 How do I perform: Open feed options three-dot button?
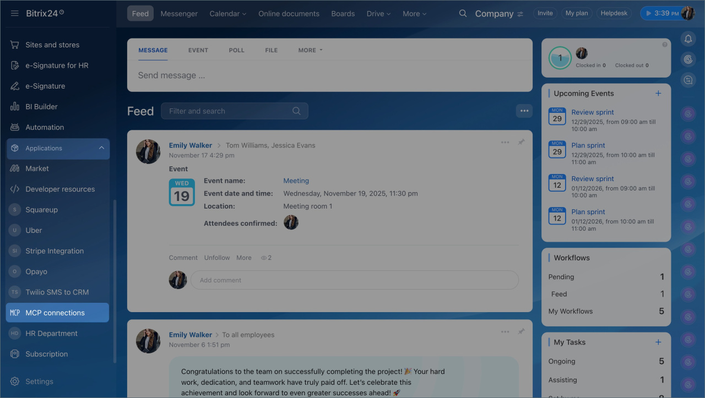coord(524,111)
